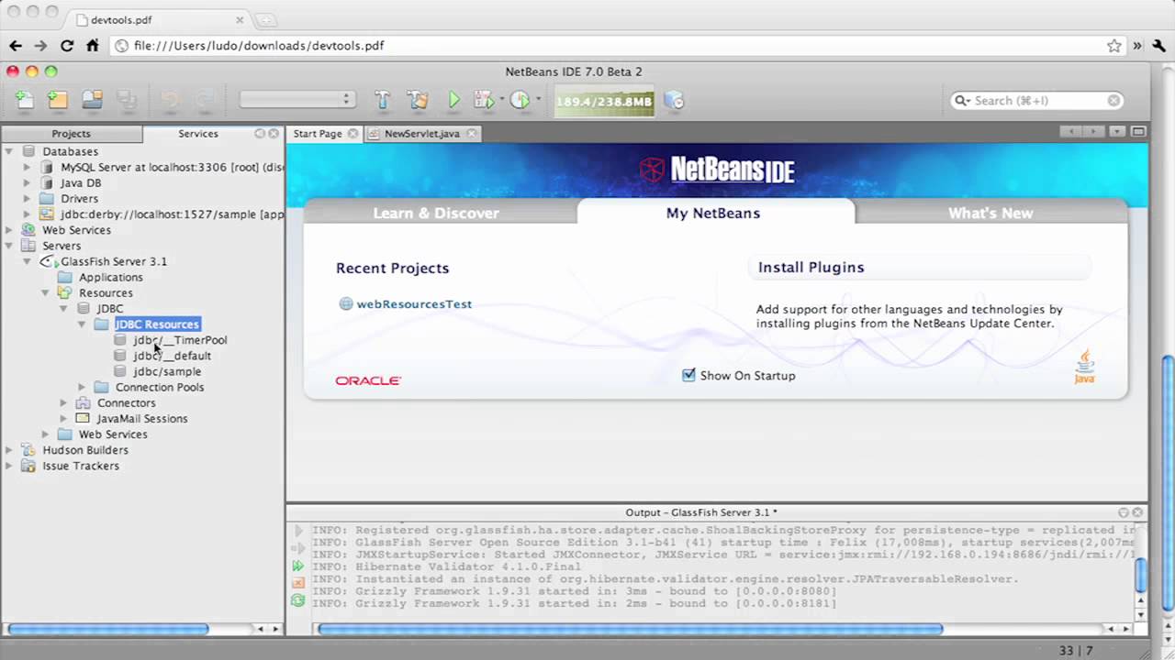Viewport: 1175px width, 660px height.
Task: Click the Redo toolbar icon
Action: point(204,100)
